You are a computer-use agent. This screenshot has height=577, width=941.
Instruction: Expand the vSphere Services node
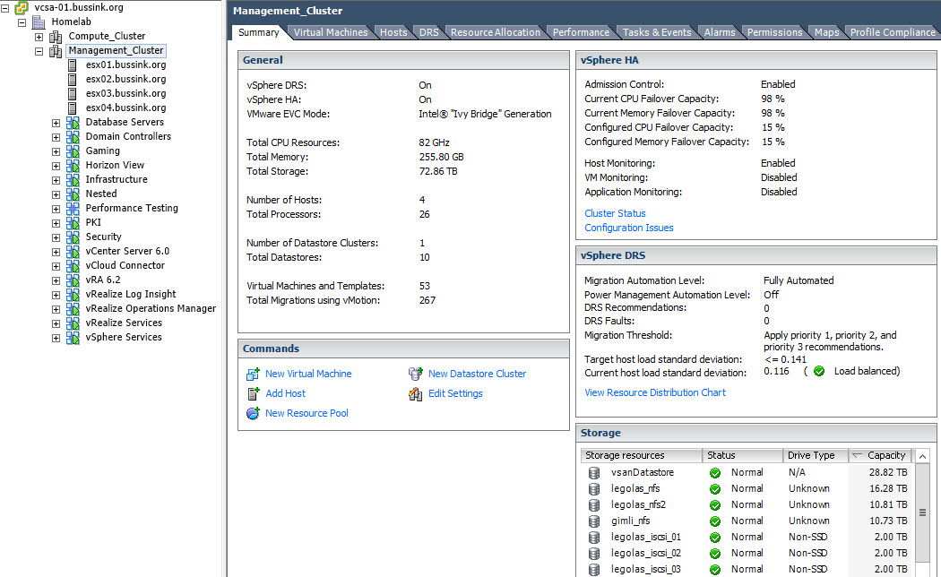[x=56, y=339]
